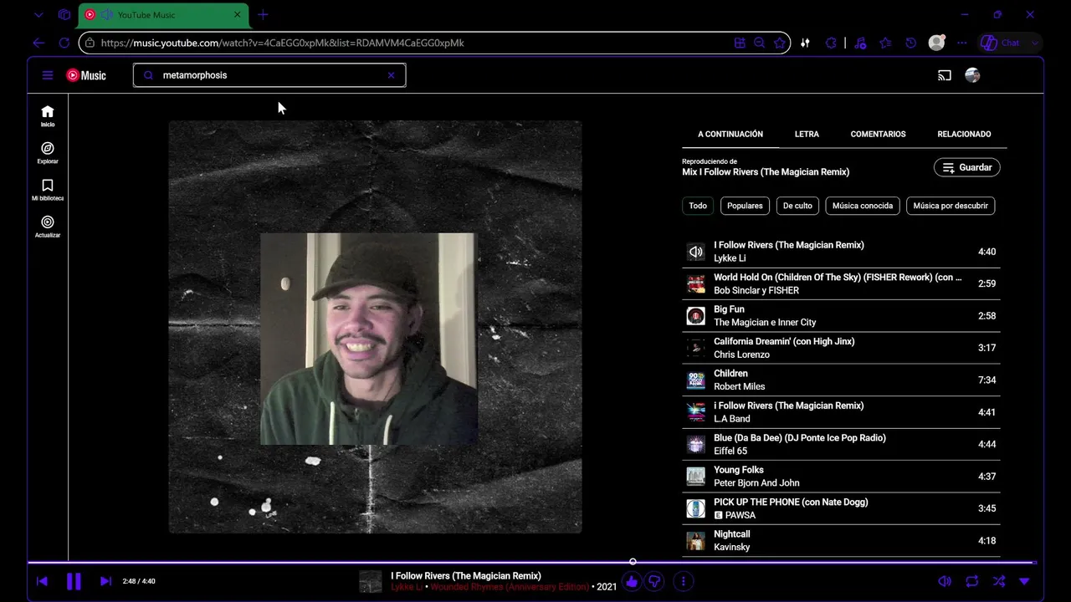Play Big Fun from the queue
This screenshot has width=1071, height=602.
pos(841,316)
